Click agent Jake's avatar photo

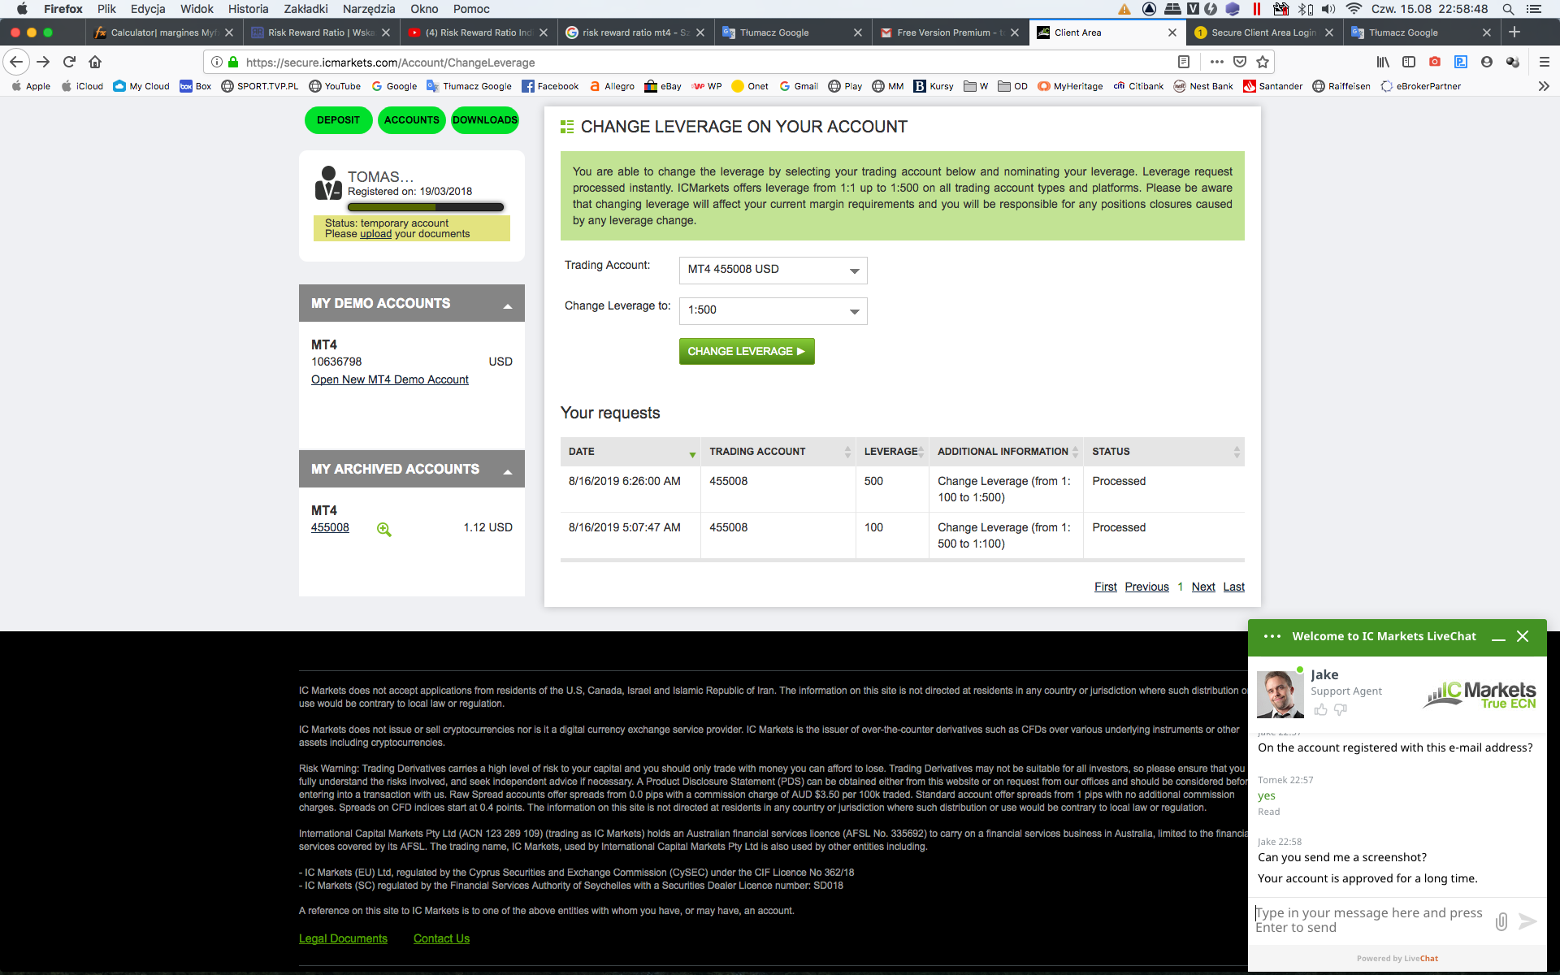[x=1280, y=694]
